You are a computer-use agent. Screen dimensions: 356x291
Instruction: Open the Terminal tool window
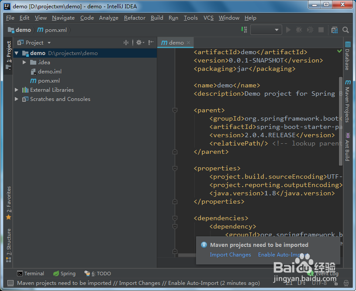[31, 274]
